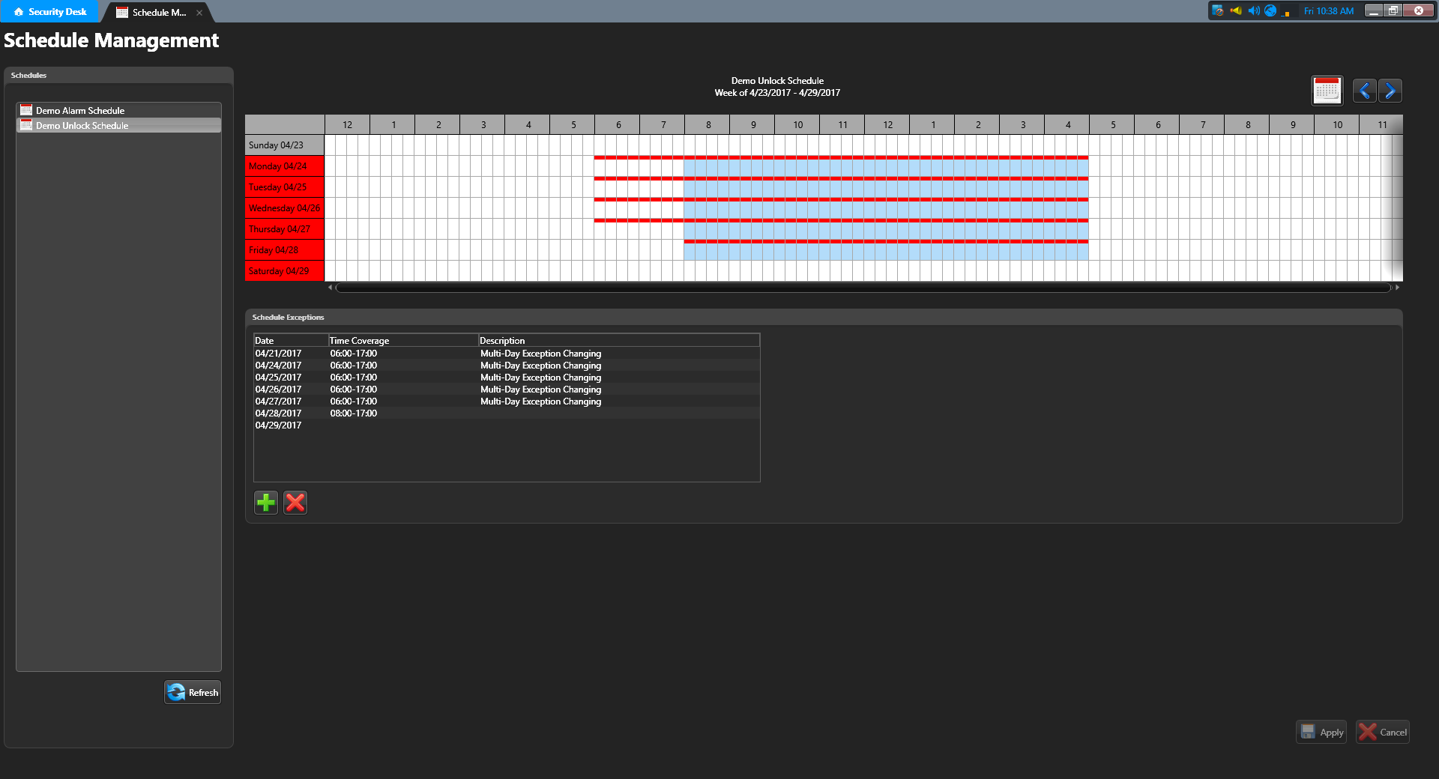
Task: Advance to next week arrow
Action: pos(1390,91)
